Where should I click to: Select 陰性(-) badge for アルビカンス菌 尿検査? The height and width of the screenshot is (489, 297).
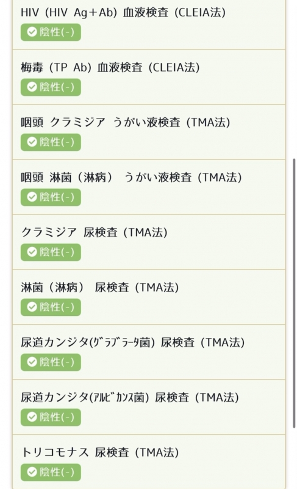[x=51, y=417]
